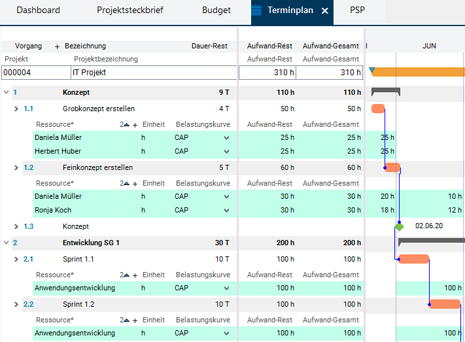Image resolution: width=465 pixels, height=342 pixels.
Task: Open Ronja Koch's Belastungskurve dropdown
Action: click(226, 211)
